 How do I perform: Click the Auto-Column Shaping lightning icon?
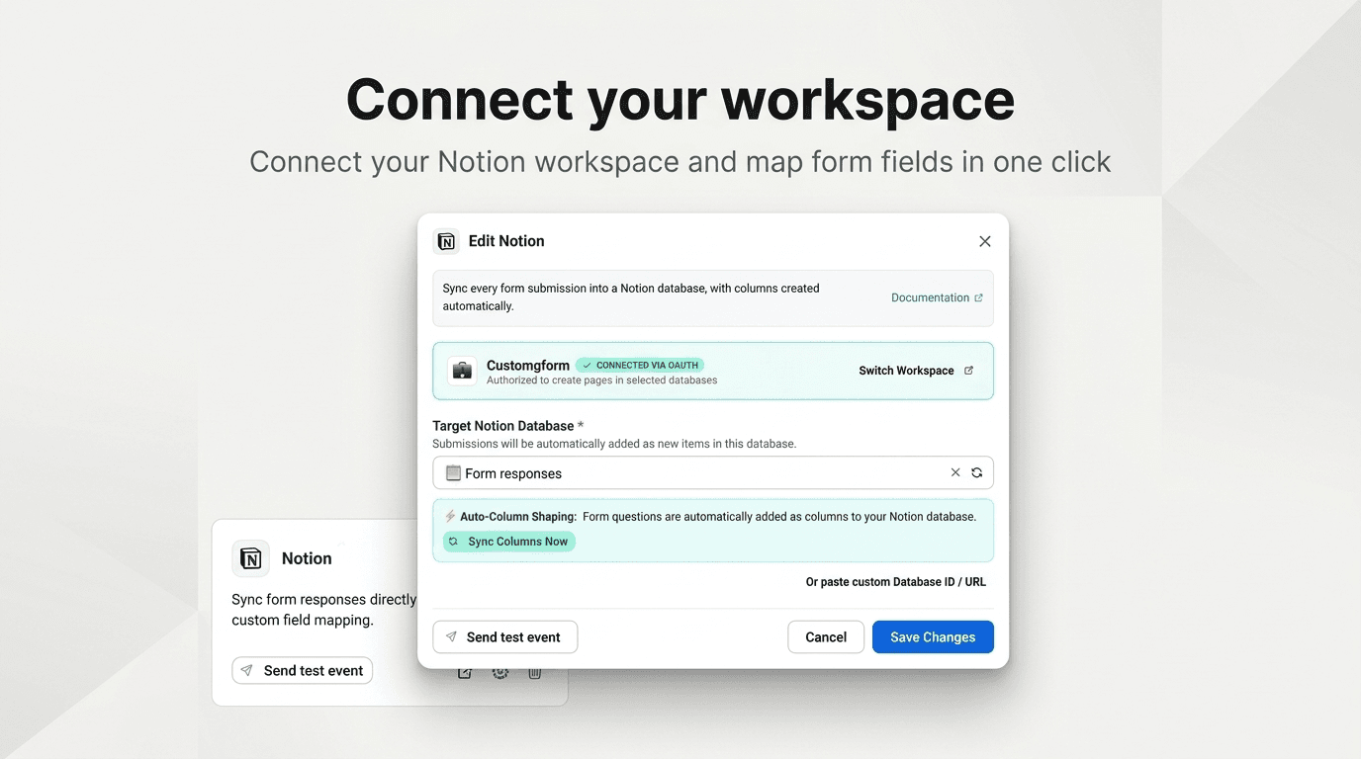pyautogui.click(x=450, y=516)
